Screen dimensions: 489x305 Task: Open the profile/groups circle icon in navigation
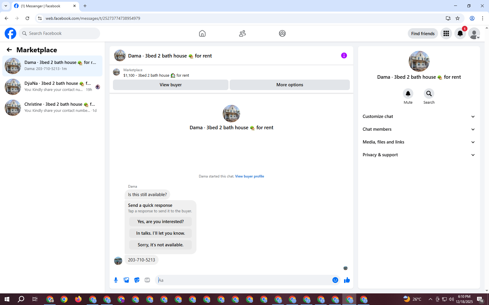pyautogui.click(x=282, y=33)
